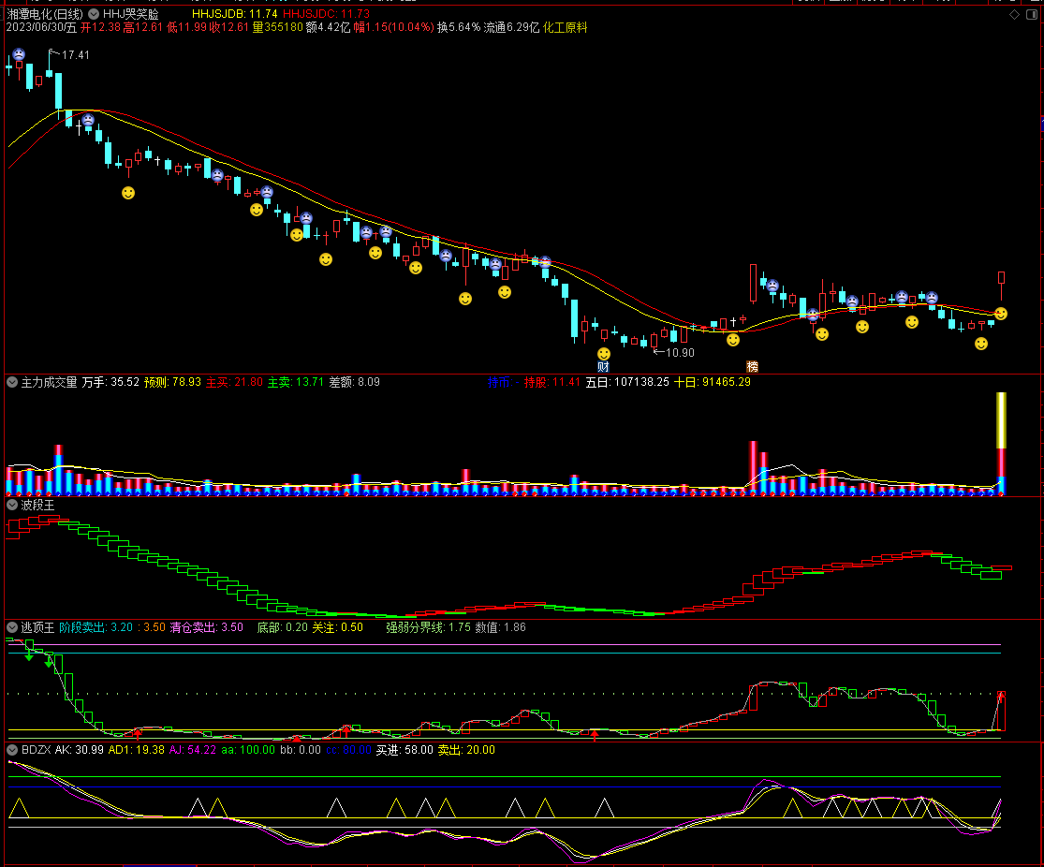Click the tall yellow volume bar
The height and width of the screenshot is (867, 1044).
click(x=1001, y=419)
